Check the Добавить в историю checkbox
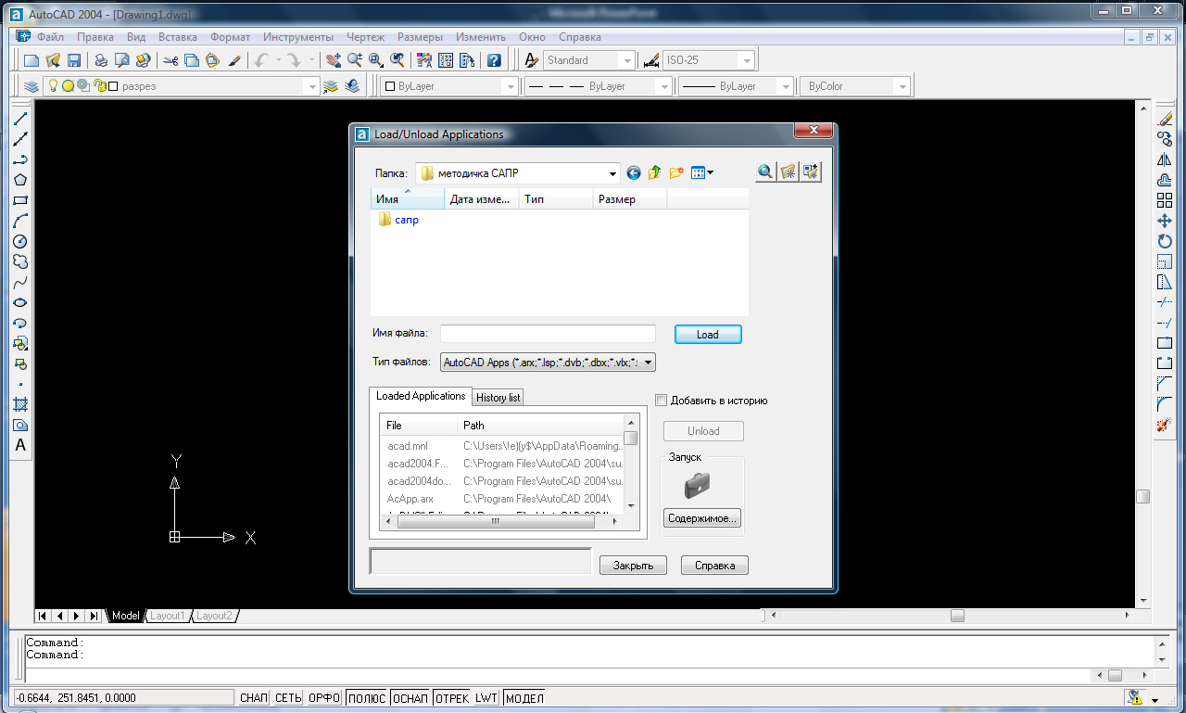The image size is (1186, 713). [x=661, y=401]
